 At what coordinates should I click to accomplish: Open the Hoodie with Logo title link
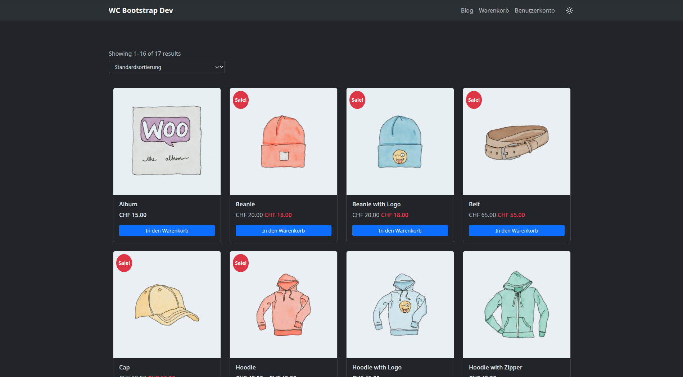click(377, 367)
